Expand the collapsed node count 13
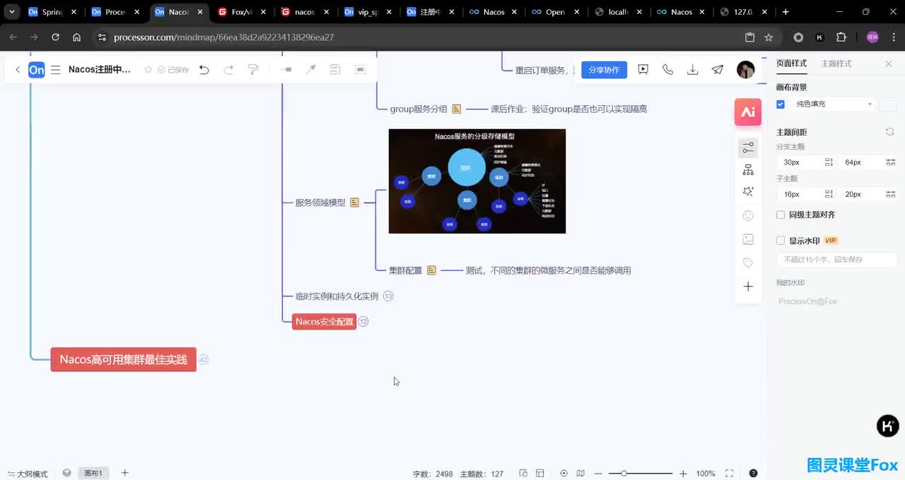 pyautogui.click(x=388, y=296)
